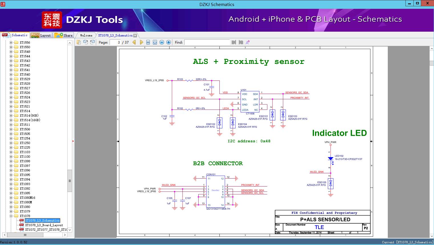Close the XT1078_L3_Schematics tab
This screenshot has width=434, height=245.
tap(135, 35)
